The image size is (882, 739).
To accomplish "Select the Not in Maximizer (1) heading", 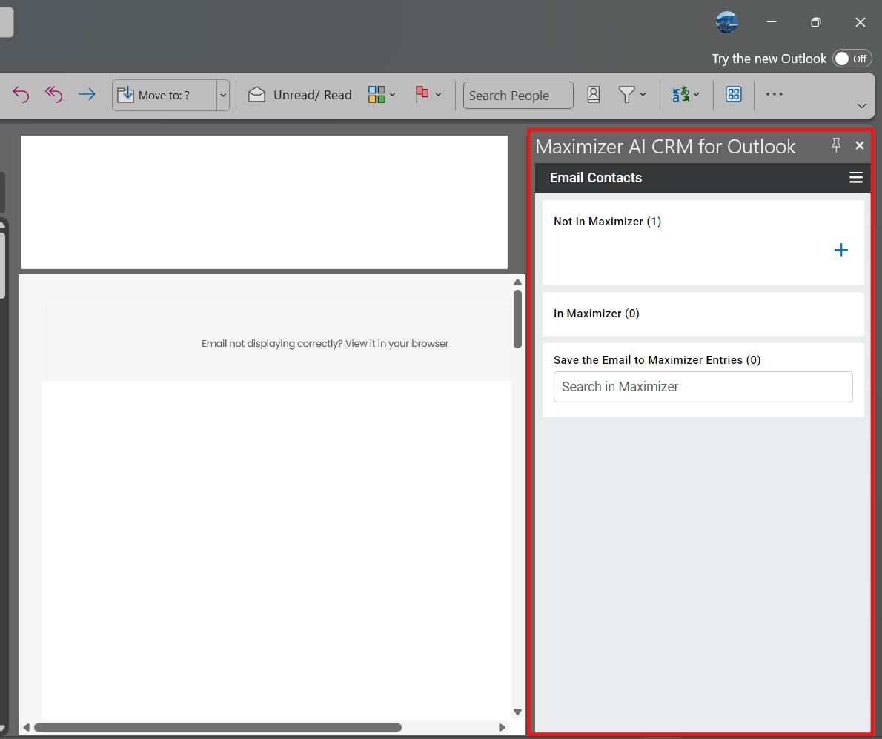I will 608,222.
